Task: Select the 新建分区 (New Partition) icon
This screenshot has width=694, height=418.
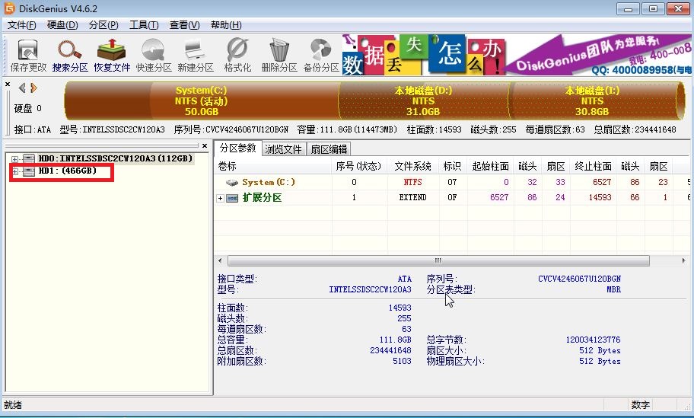Action: (x=196, y=54)
